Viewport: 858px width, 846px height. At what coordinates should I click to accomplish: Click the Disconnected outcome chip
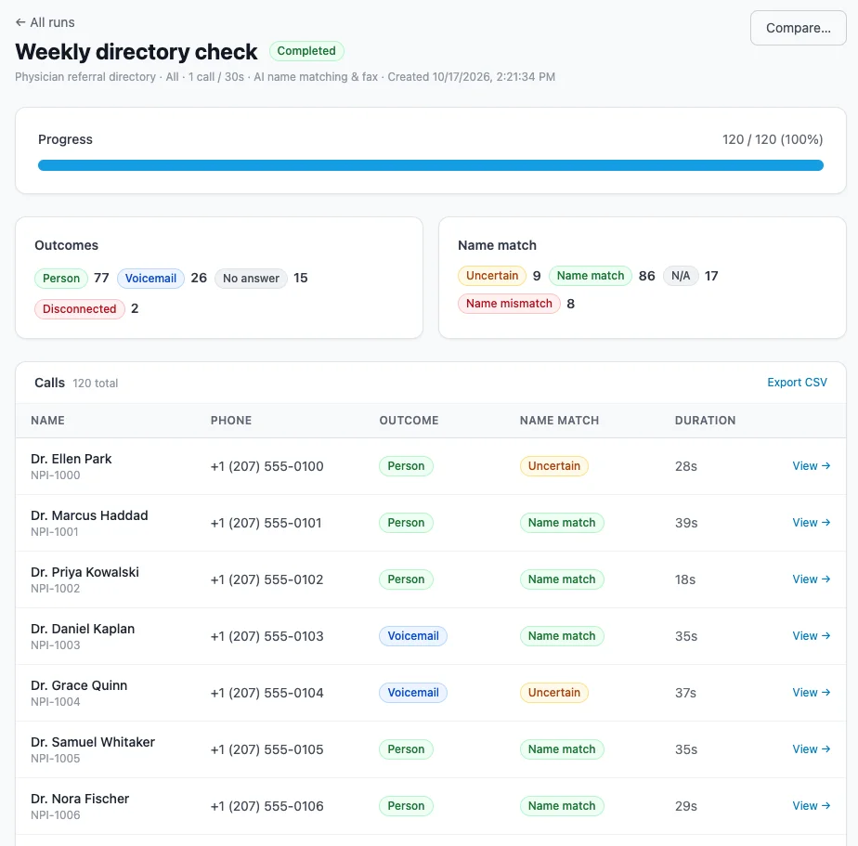point(79,309)
